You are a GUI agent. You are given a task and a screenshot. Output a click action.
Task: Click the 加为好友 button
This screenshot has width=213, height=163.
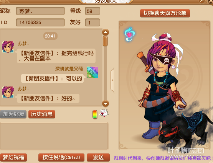13,114
